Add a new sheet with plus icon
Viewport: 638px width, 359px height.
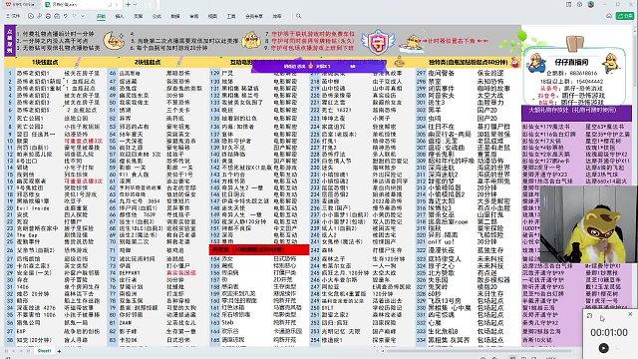pos(59,351)
